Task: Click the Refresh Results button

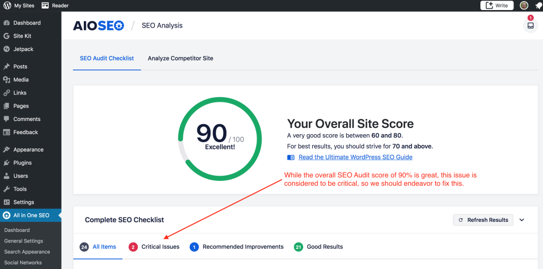Action: (x=483, y=220)
